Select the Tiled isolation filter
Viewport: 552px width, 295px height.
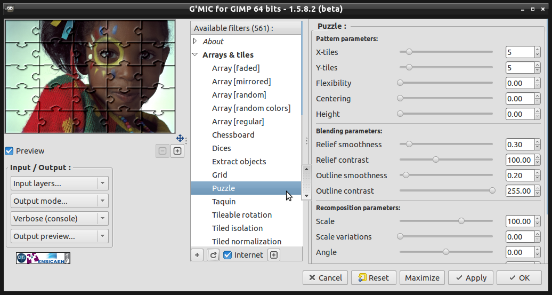point(237,228)
